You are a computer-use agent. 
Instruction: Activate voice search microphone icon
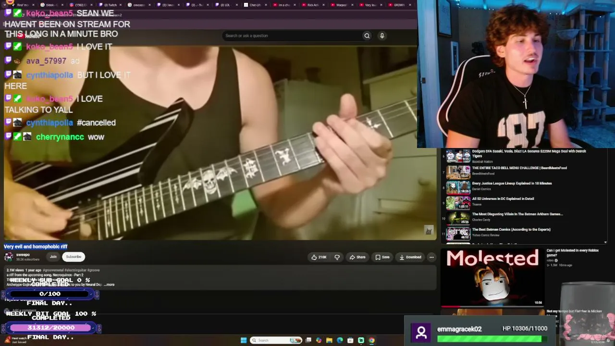(x=382, y=36)
